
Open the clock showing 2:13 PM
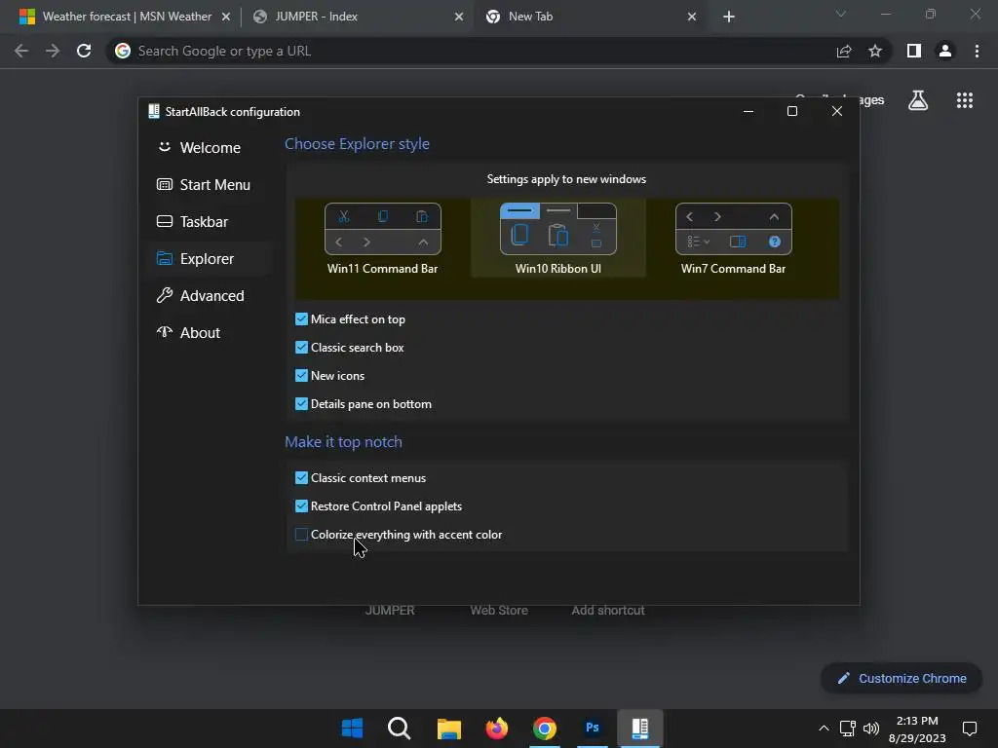[x=917, y=729]
